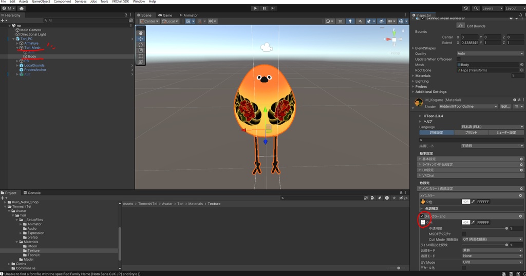Screen dimensions: 526x276
Task: Click shader Edit... button
Action: click(x=505, y=107)
